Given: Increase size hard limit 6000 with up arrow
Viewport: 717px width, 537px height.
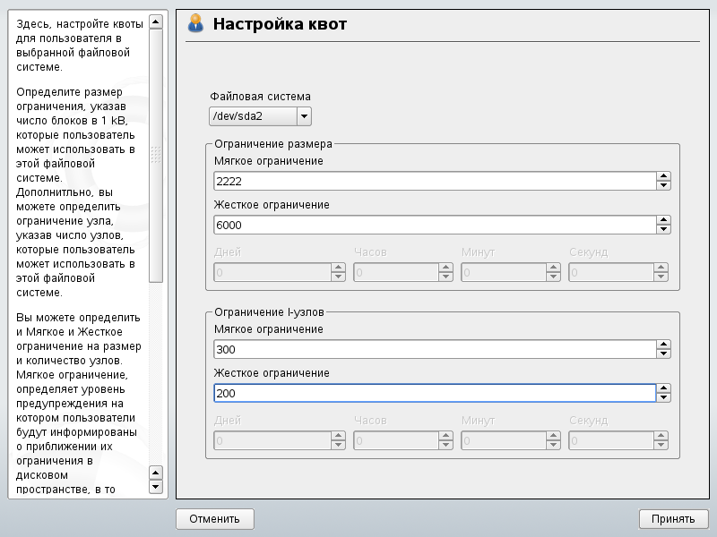Looking at the screenshot, I should [663, 220].
